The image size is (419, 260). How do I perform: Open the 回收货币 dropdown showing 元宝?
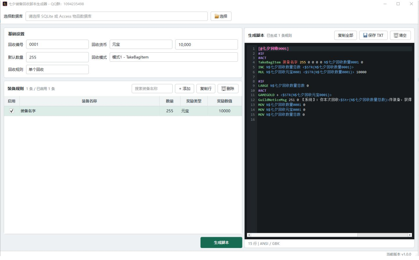coord(141,44)
